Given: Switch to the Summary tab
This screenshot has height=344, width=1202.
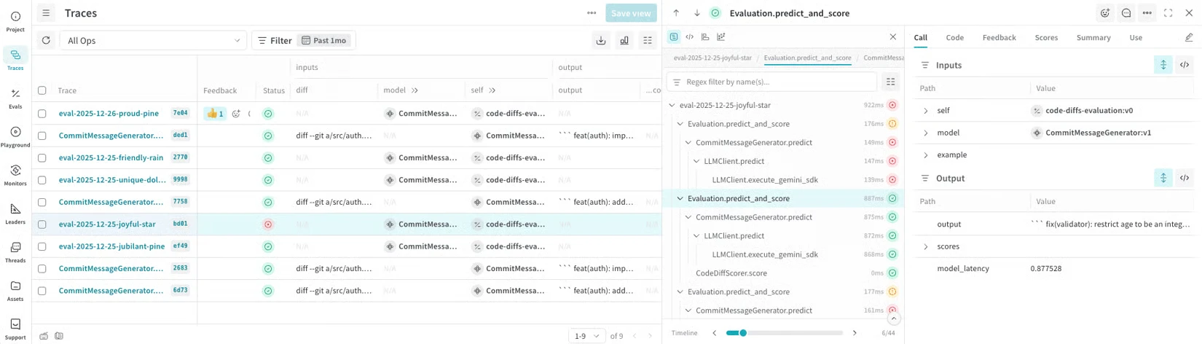Looking at the screenshot, I should pyautogui.click(x=1093, y=37).
